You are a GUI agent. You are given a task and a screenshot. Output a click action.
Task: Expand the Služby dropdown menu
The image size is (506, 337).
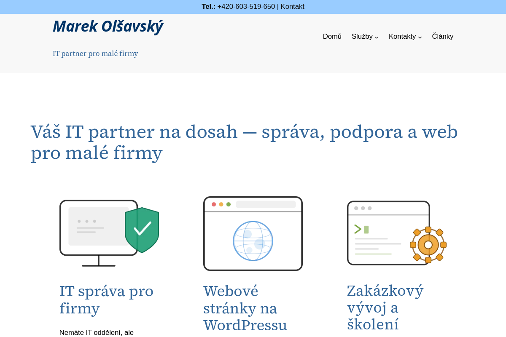[365, 37]
